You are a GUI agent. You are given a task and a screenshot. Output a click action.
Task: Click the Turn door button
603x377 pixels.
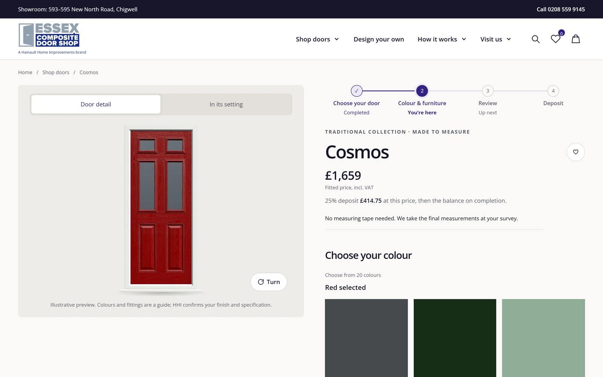click(269, 282)
